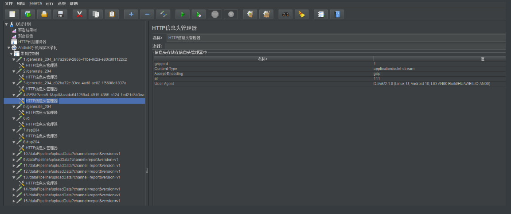The image size is (511, 214).
Task: Open the 帮助 menu
Action: coord(74,3)
